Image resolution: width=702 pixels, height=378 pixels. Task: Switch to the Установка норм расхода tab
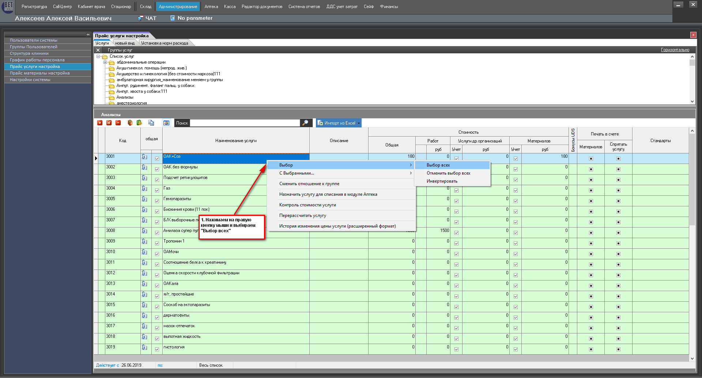point(165,43)
